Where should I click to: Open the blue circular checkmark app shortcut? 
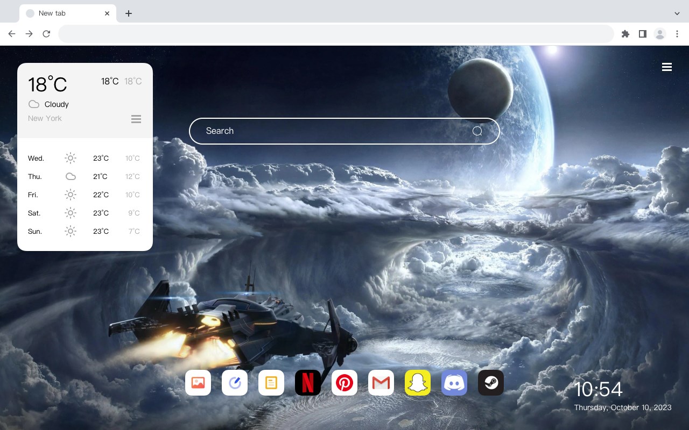pyautogui.click(x=235, y=383)
